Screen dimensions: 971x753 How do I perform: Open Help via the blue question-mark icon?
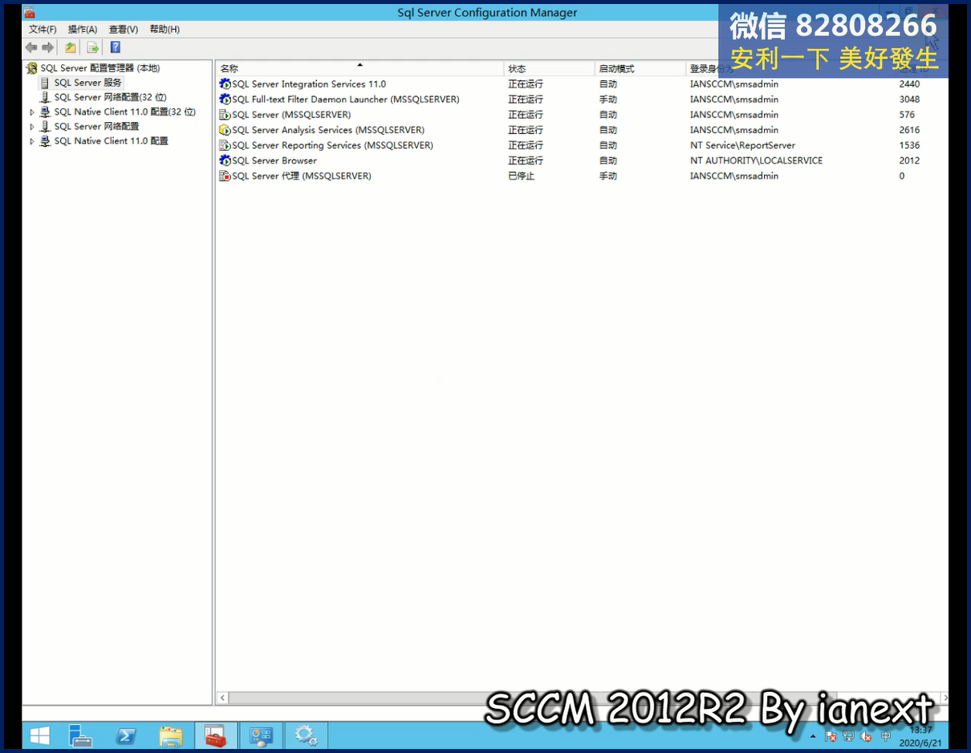(116, 48)
